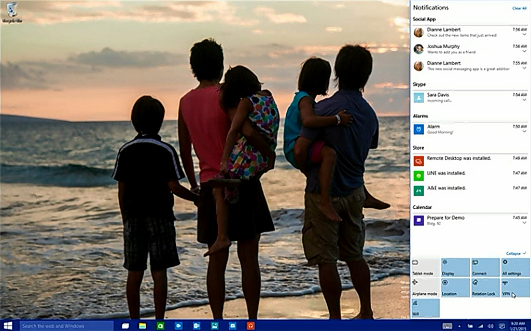Expand Joshua Murphy's friend request notification
This screenshot has width=531, height=331.
pyautogui.click(x=524, y=52)
